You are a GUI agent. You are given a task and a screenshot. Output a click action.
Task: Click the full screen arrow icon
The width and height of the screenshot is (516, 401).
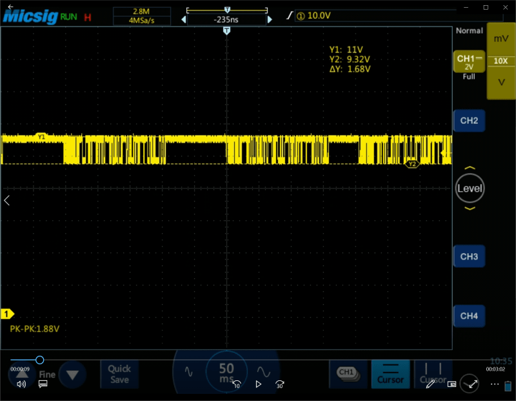tap(473, 384)
